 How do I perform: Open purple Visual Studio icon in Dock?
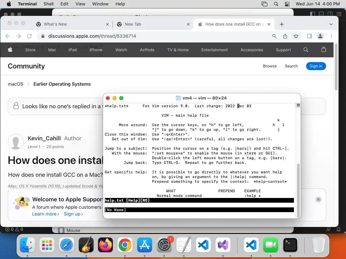(223, 245)
